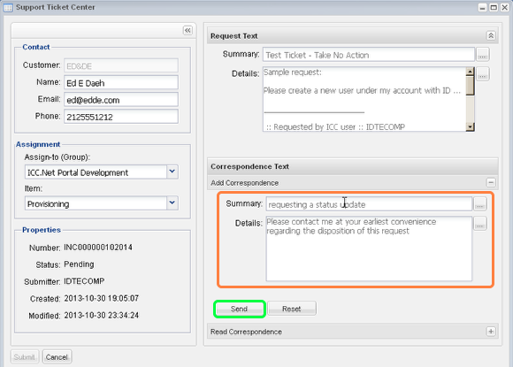
Task: Click the Details scrollbar down arrow
Action: [471, 127]
